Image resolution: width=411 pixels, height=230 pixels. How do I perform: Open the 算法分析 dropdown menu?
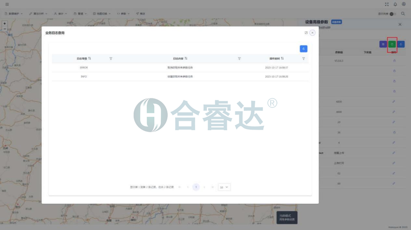click(x=38, y=14)
